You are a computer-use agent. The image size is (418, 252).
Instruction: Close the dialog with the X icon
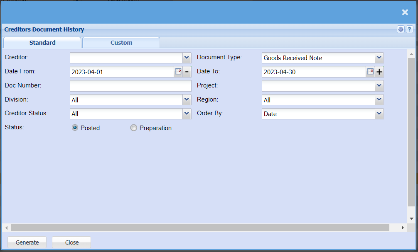pos(405,12)
